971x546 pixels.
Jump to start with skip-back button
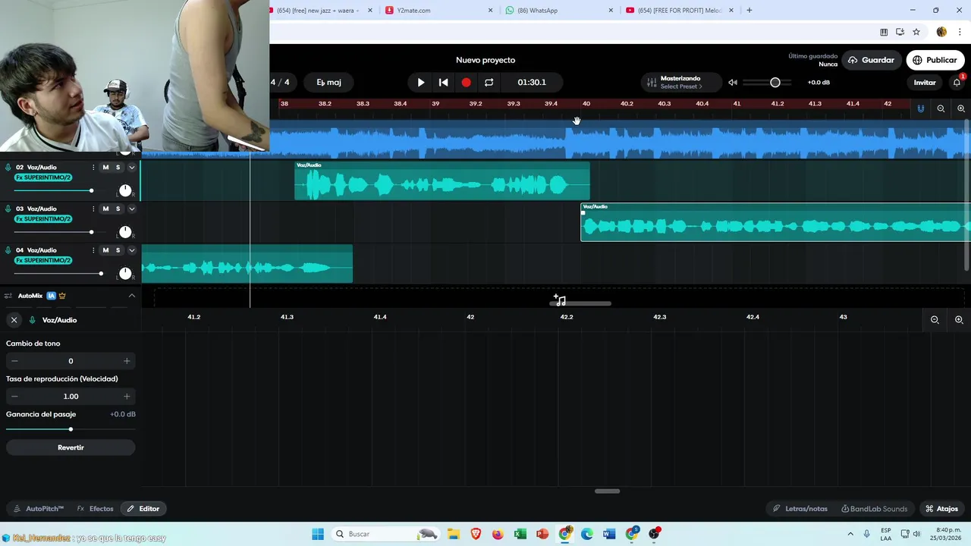pyautogui.click(x=444, y=82)
